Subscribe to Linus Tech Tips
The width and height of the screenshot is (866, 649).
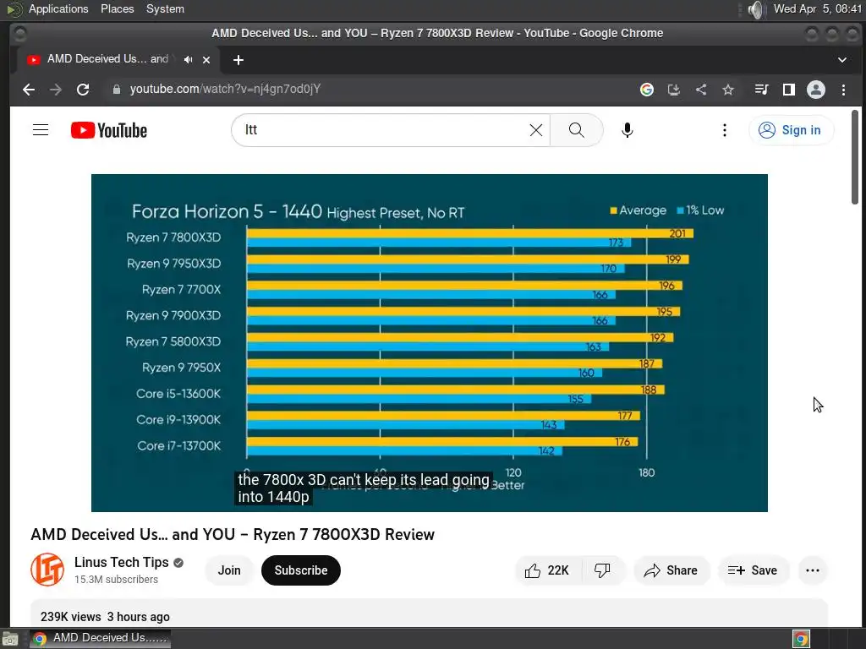(x=301, y=570)
